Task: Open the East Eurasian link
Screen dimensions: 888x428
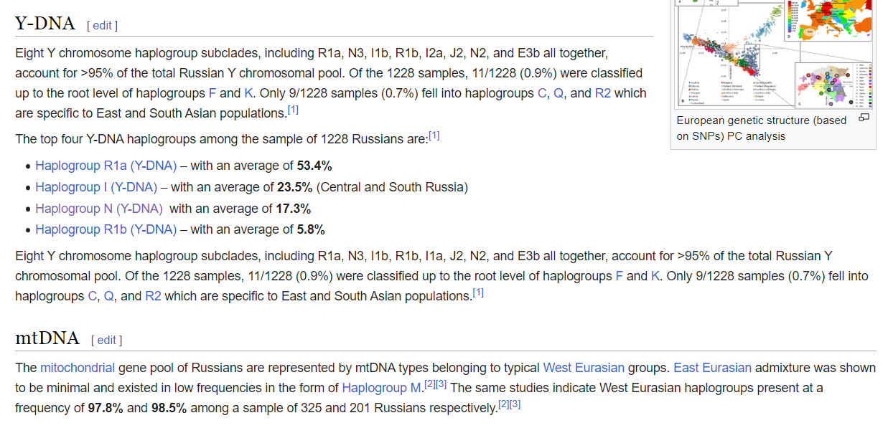Action: point(713,368)
